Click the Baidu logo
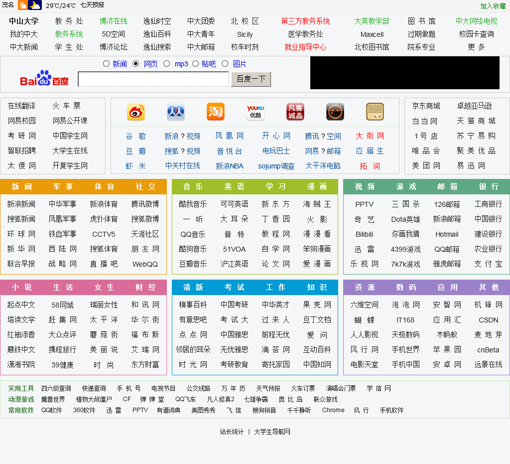Viewport: 510px width, 464px height. coord(44,79)
